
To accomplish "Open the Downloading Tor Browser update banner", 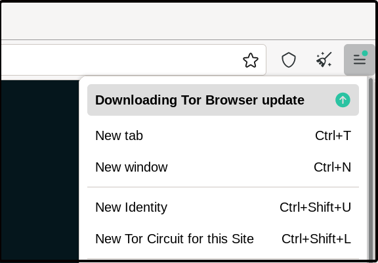I will pyautogui.click(x=223, y=100).
